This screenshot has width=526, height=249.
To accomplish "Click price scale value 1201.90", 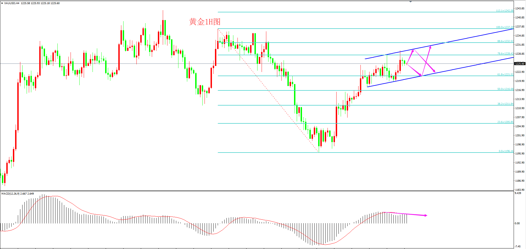I will pos(520,135).
